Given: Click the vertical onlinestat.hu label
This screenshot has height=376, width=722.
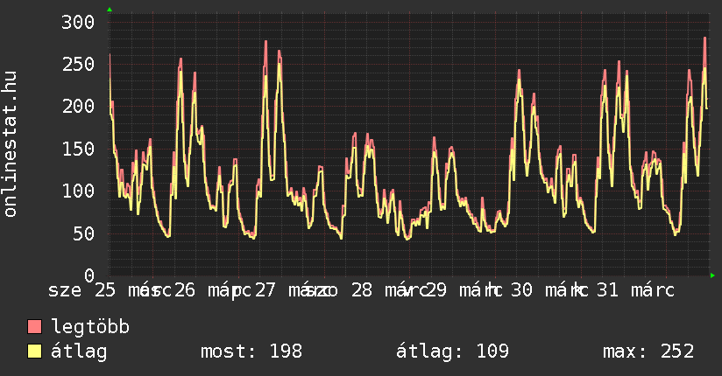Looking at the screenshot, I should (x=11, y=144).
